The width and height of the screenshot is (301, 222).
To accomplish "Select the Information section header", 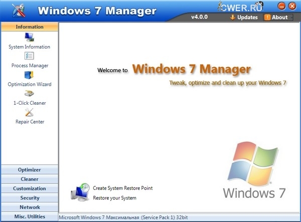I will click(29, 27).
